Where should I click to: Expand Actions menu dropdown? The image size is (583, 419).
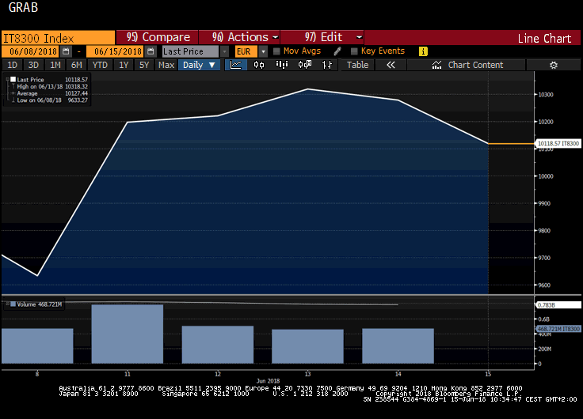(x=276, y=37)
